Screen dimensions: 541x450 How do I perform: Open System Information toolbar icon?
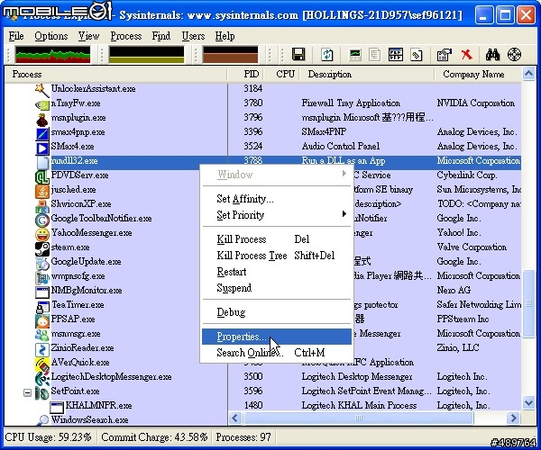pos(355,55)
